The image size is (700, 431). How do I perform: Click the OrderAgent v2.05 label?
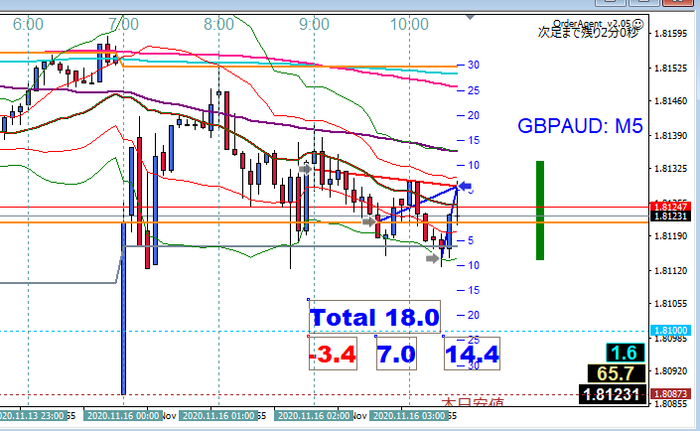click(592, 23)
